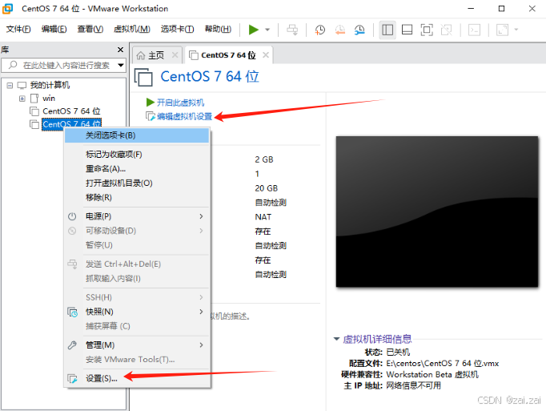Open the dropdown arrow beside play button
The image size is (546, 411).
267,30
